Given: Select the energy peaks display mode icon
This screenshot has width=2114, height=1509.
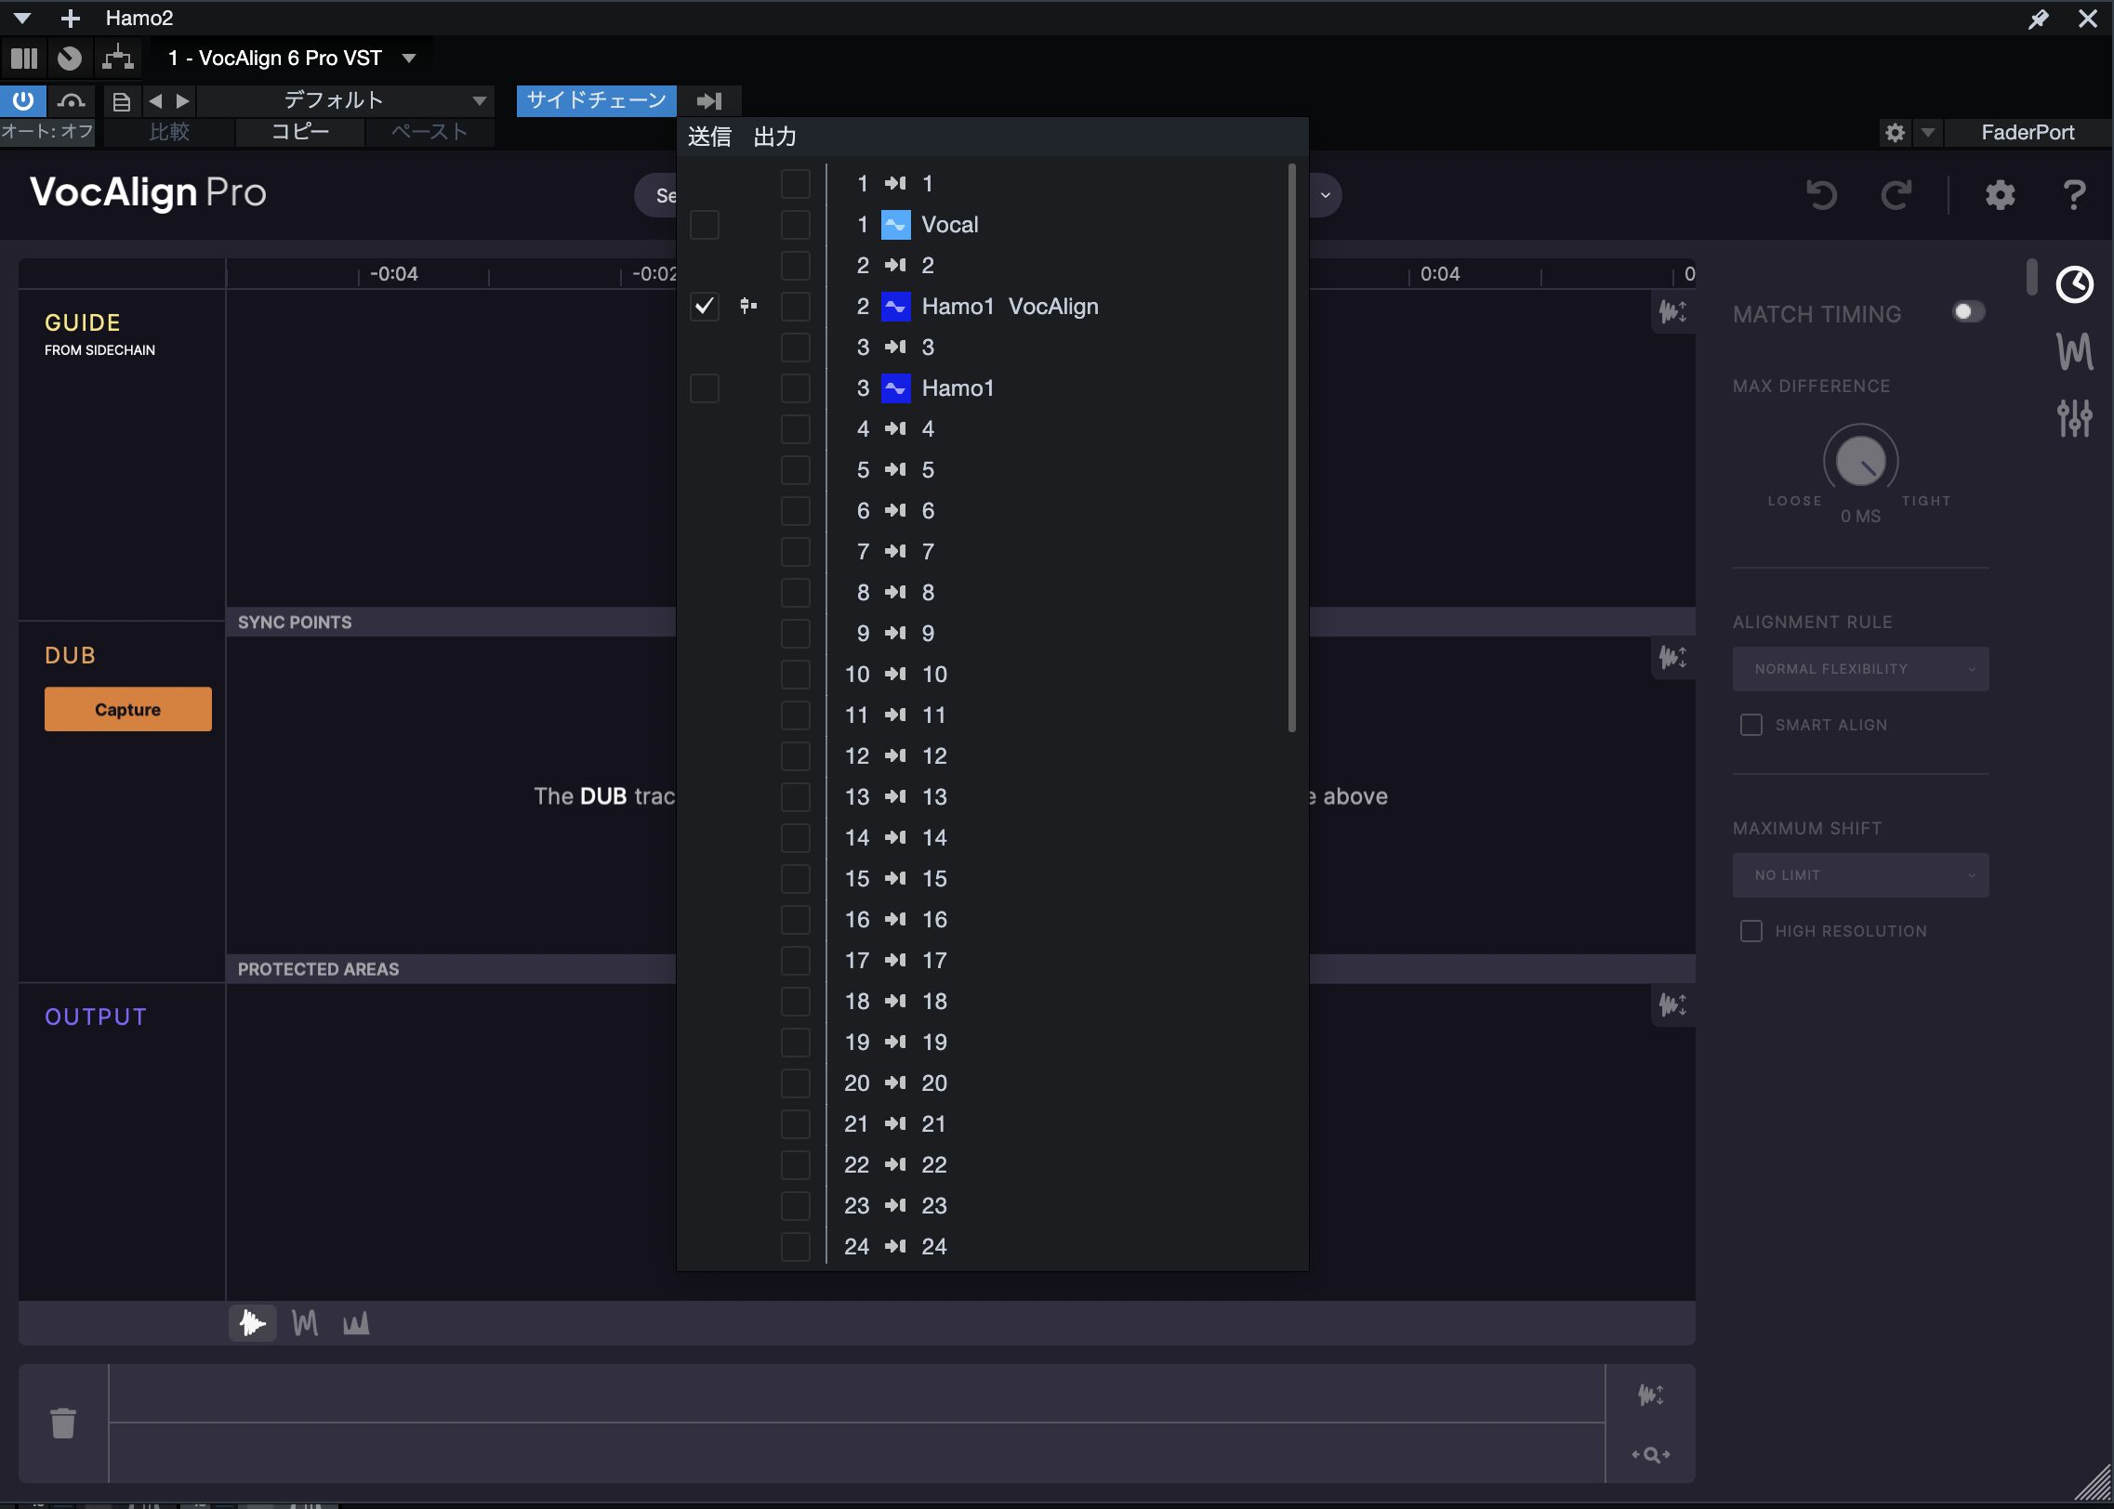Looking at the screenshot, I should [x=356, y=1322].
